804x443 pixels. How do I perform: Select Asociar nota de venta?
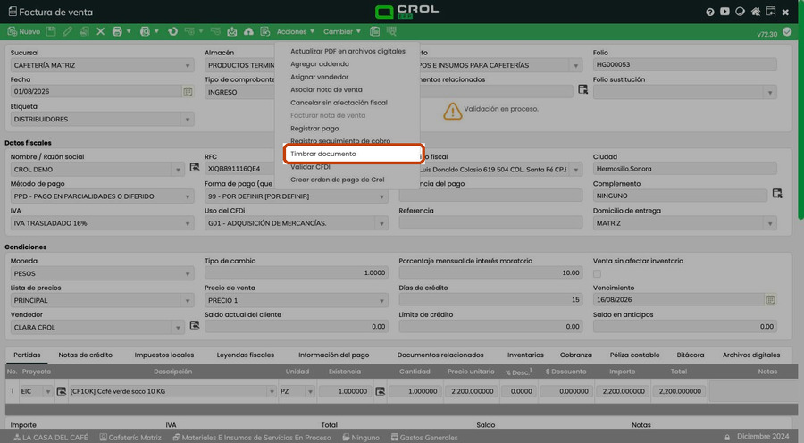pos(326,89)
